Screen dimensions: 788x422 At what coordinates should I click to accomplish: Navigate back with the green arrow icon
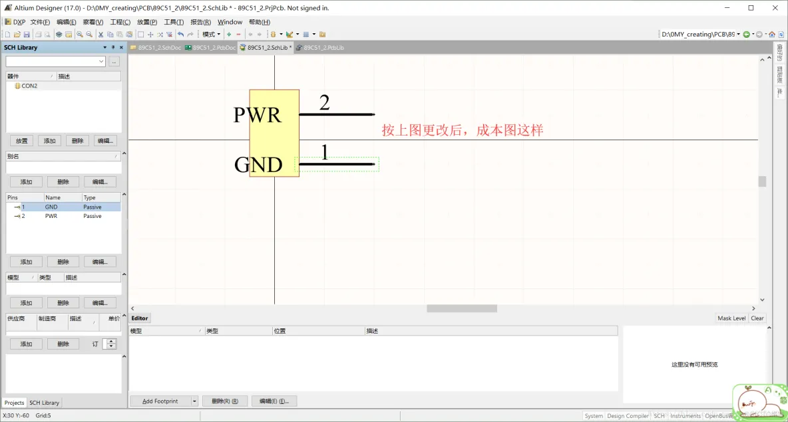point(747,35)
